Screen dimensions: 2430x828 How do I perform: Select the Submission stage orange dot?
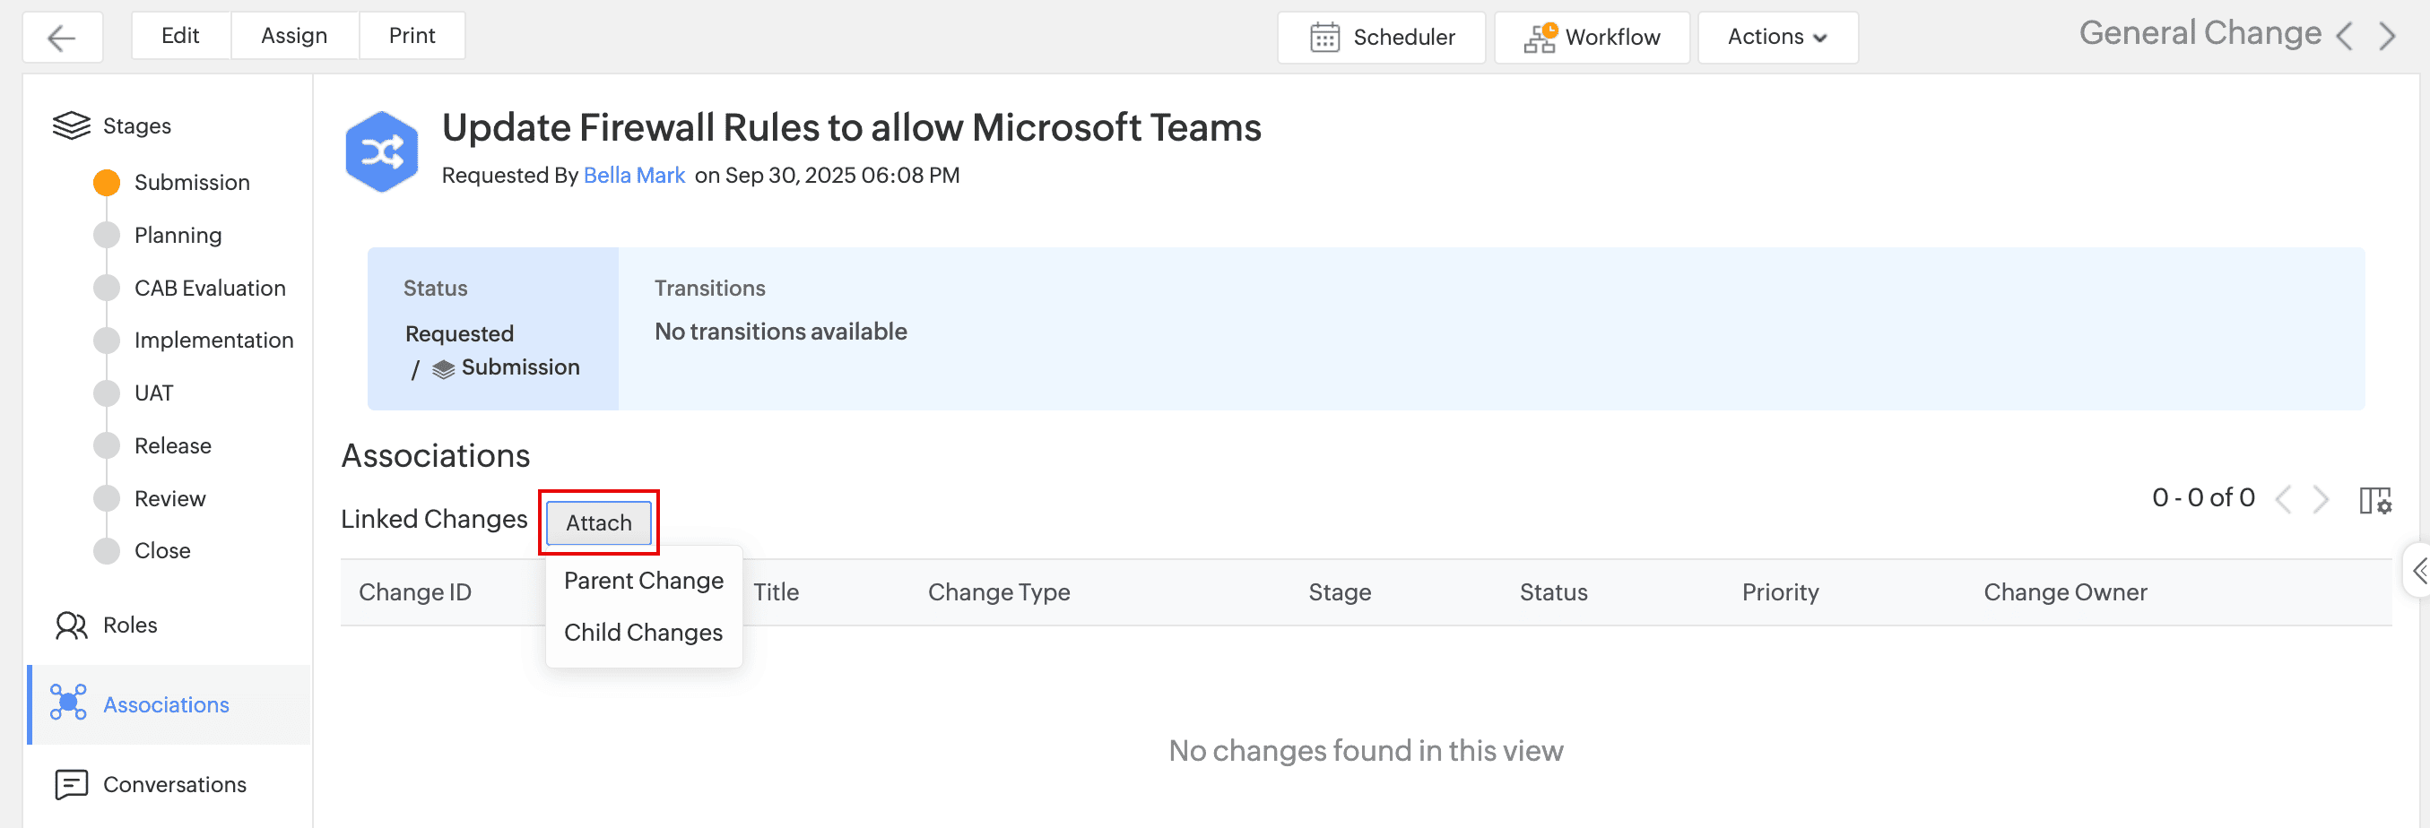pyautogui.click(x=107, y=183)
